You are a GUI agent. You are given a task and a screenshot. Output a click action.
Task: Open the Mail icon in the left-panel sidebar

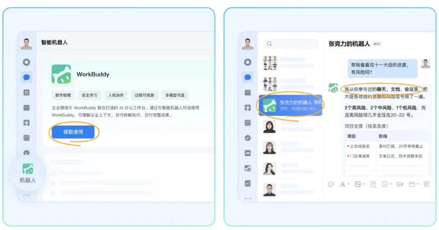click(x=26, y=107)
